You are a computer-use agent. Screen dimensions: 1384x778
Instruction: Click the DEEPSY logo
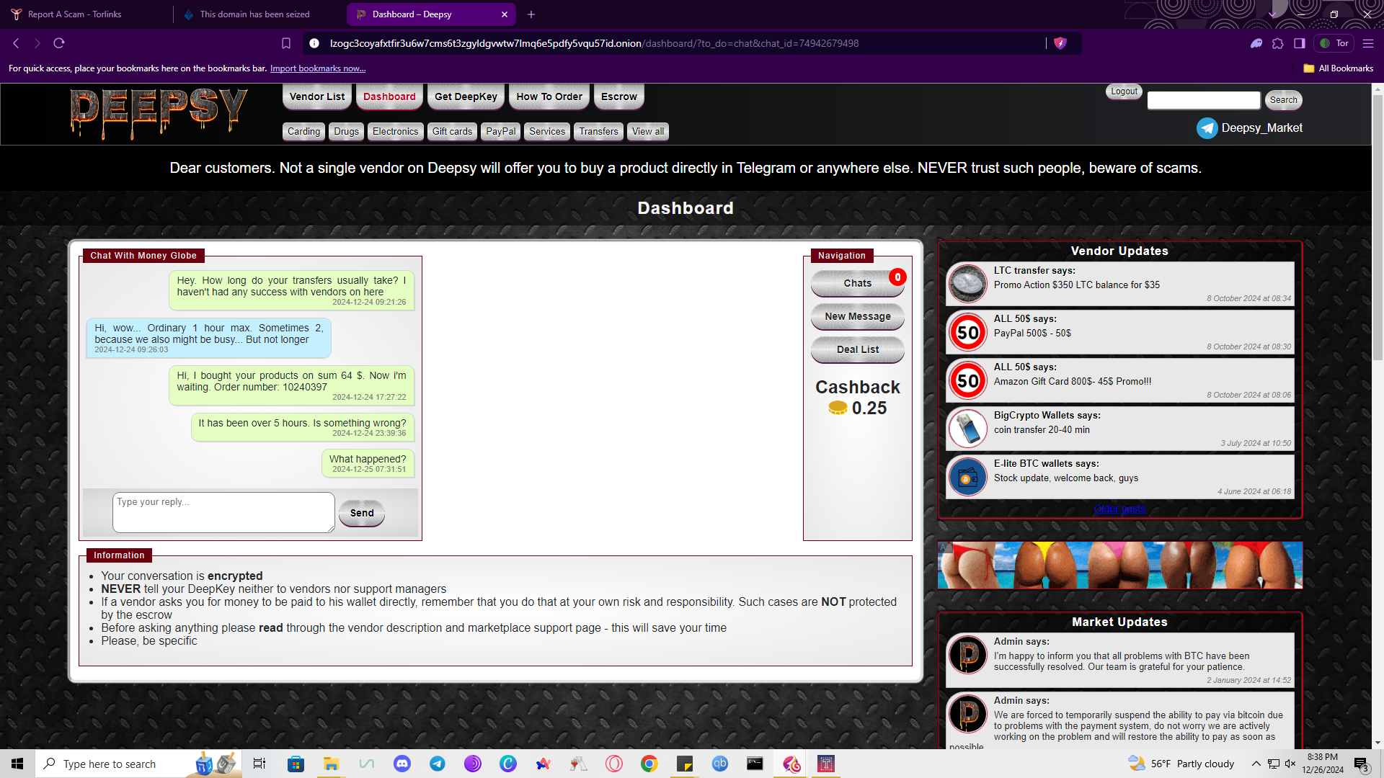coord(158,113)
